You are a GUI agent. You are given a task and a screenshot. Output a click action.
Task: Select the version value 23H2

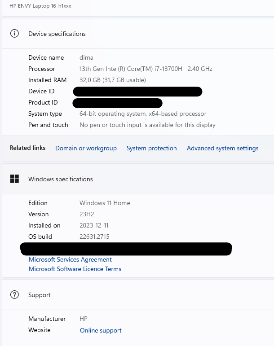87,214
